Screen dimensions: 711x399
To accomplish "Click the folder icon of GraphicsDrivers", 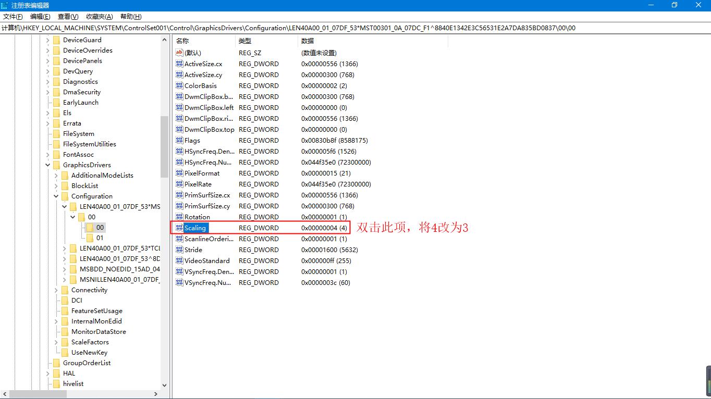I will click(56, 165).
